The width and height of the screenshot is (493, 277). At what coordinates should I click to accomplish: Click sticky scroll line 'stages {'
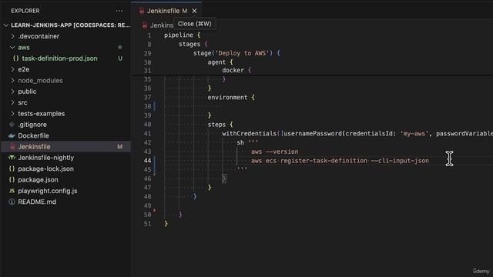point(193,44)
